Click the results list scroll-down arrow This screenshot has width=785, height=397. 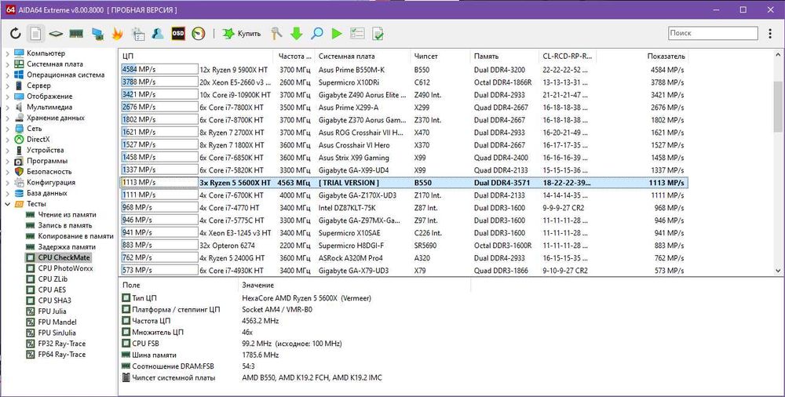tap(778, 271)
